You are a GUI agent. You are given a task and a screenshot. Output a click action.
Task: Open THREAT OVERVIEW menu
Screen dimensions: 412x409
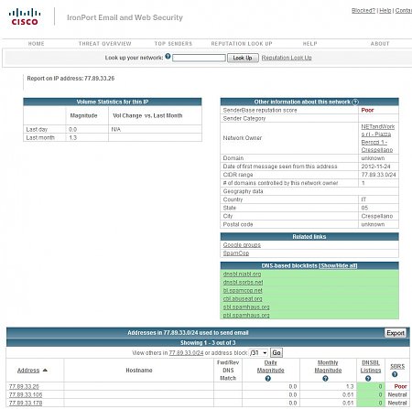pos(105,44)
